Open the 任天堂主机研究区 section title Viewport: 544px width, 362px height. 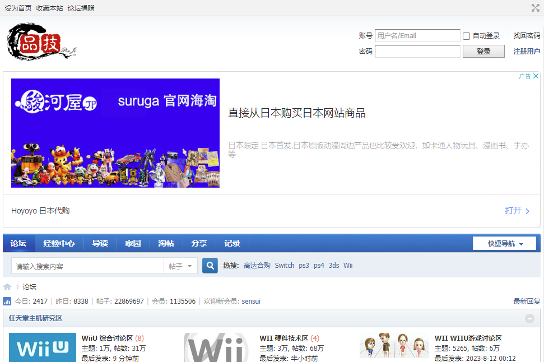pyautogui.click(x=35, y=318)
